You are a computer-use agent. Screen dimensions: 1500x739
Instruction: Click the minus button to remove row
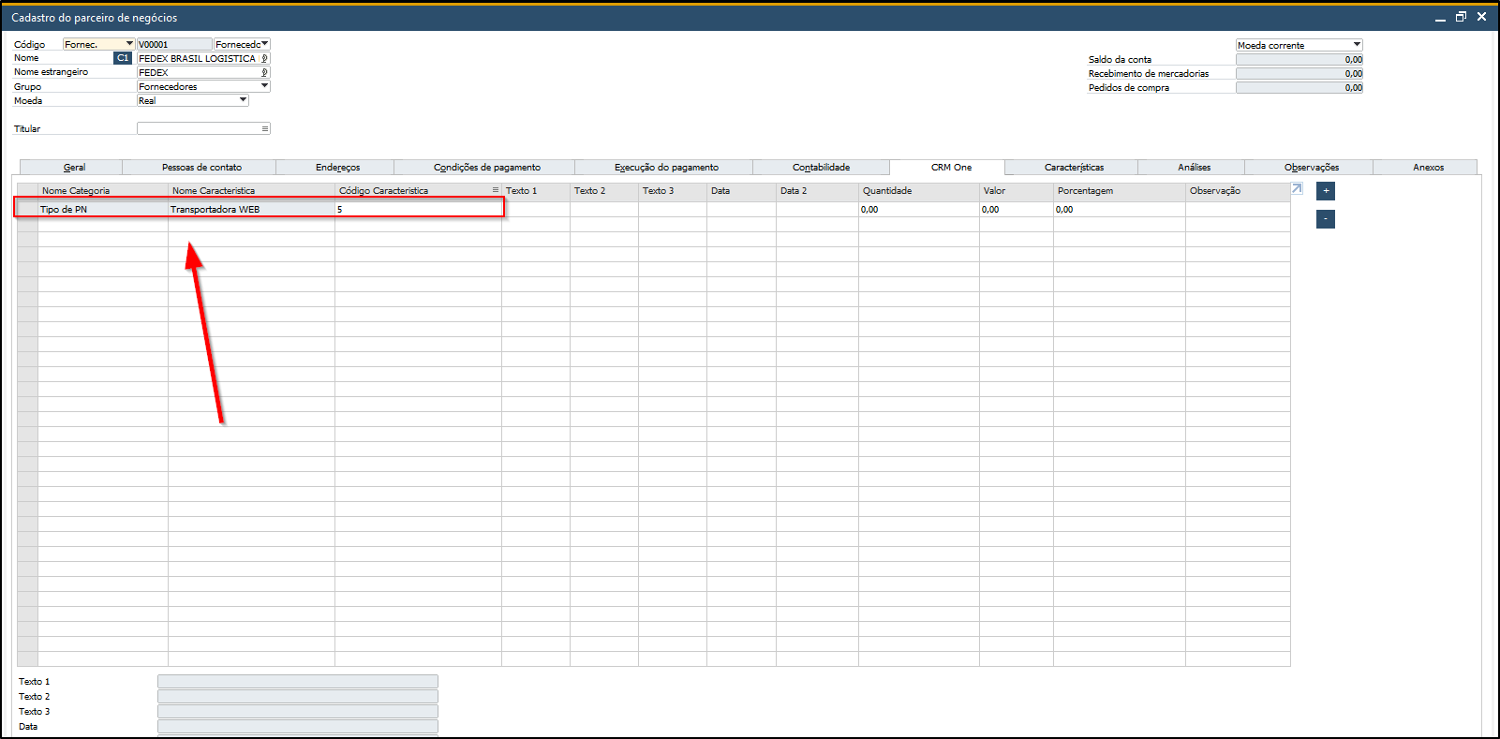coord(1325,219)
